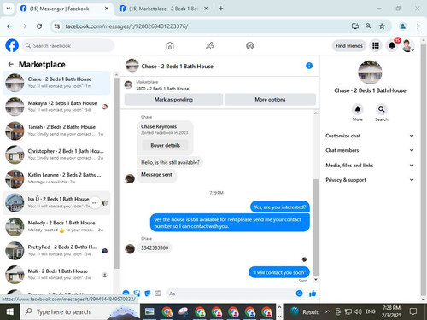The image size is (427, 320).
Task: Open the Facebook menu grid icon
Action: pos(376,45)
